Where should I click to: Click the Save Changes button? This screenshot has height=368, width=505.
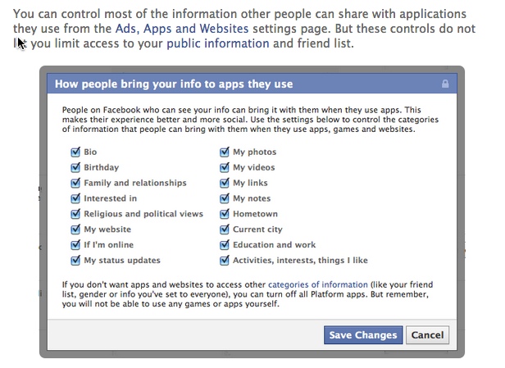(x=363, y=335)
